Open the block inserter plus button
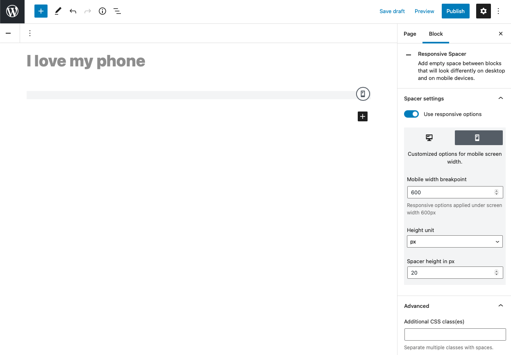 [41, 11]
